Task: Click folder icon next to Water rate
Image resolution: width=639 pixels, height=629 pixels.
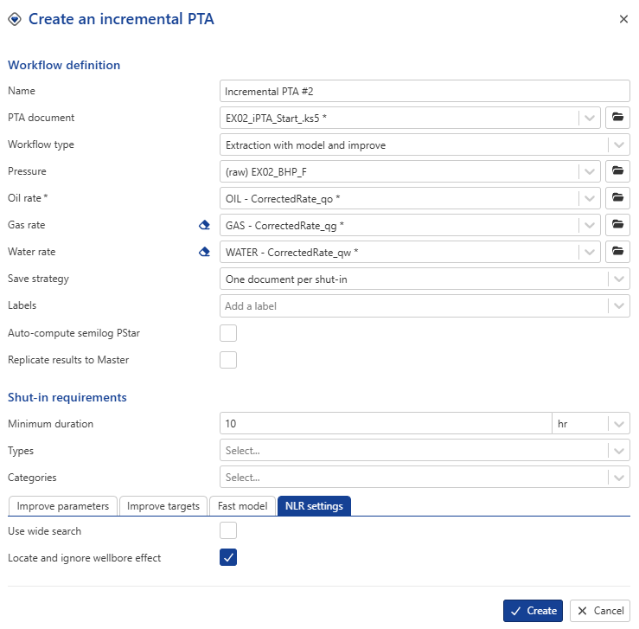Action: pos(617,252)
